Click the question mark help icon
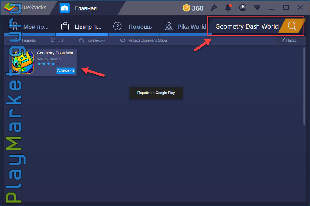 117,26
